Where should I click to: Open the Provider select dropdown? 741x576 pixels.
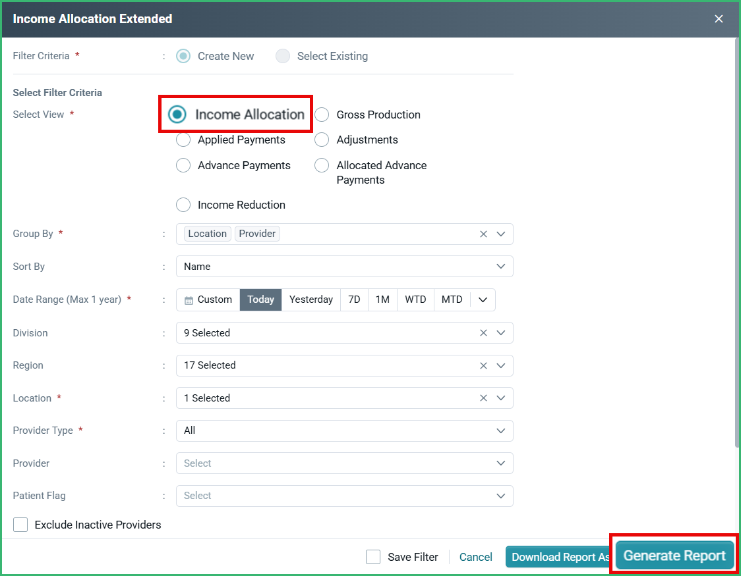pos(345,463)
